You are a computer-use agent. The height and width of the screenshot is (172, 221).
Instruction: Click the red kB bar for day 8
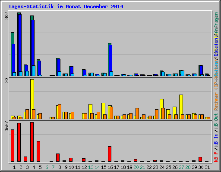[x=58, y=158]
